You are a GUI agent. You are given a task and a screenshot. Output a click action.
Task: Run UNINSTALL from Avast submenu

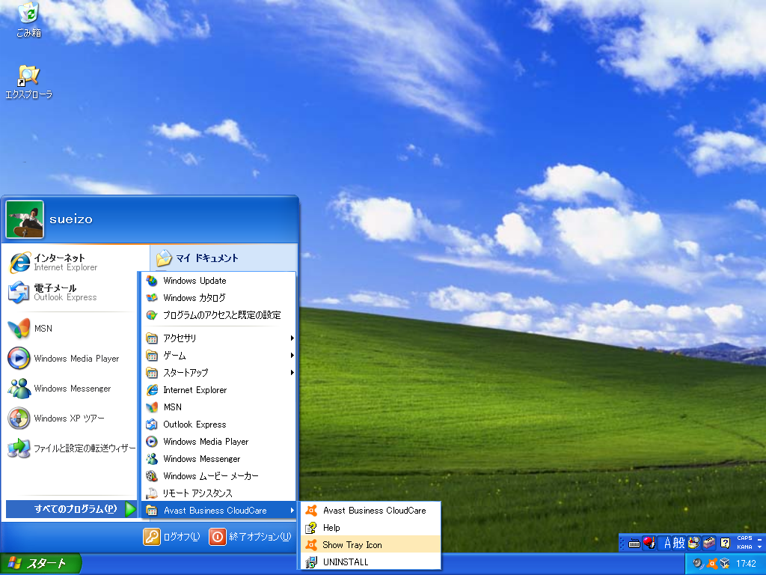click(x=371, y=562)
